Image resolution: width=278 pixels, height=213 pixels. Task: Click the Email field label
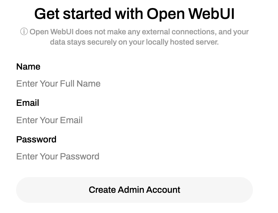(x=28, y=103)
